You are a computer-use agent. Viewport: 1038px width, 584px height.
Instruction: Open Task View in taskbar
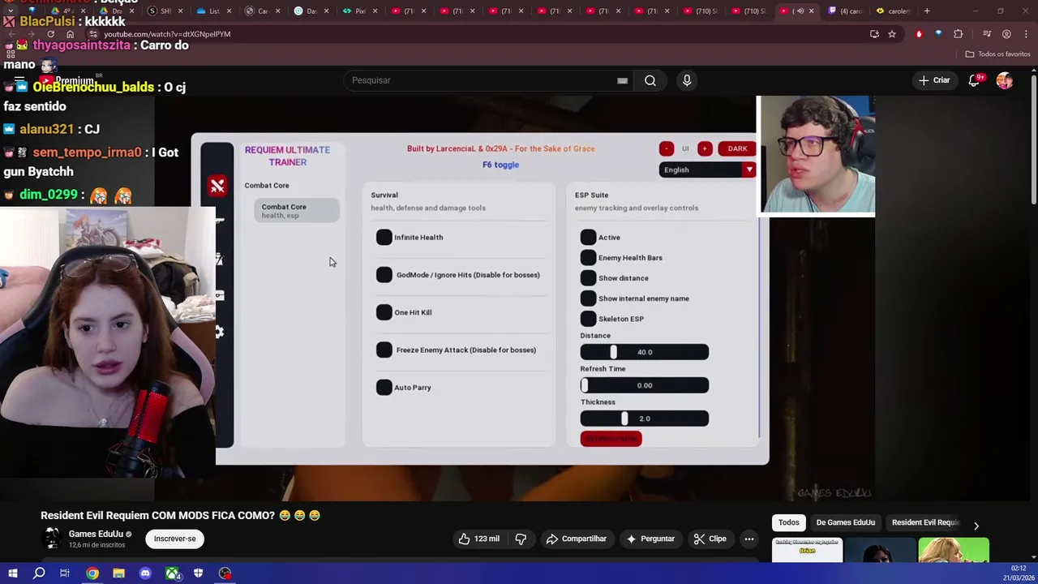(65, 573)
